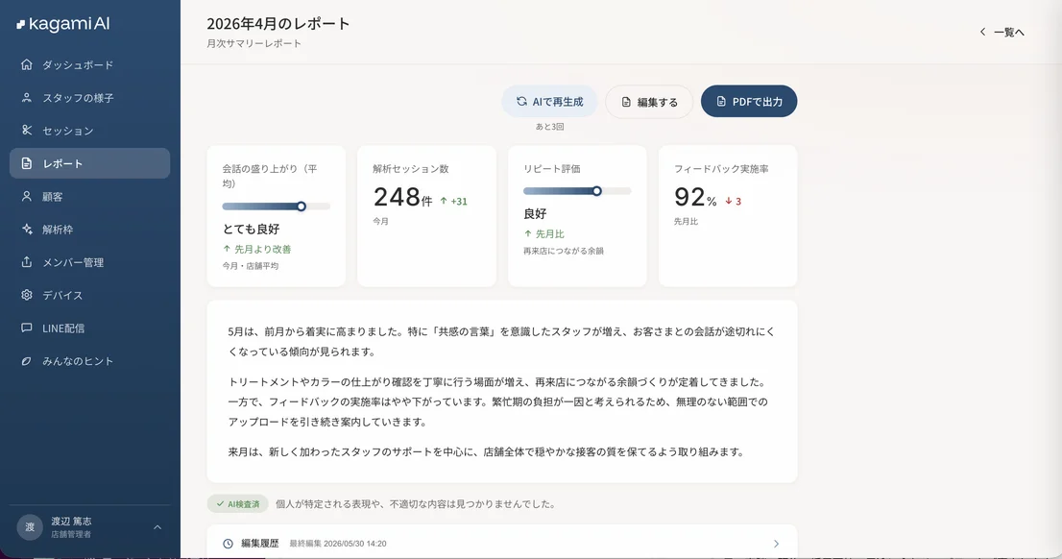Click the 248件 session count value
Viewport: 1062px width, 559px height.
click(402, 197)
